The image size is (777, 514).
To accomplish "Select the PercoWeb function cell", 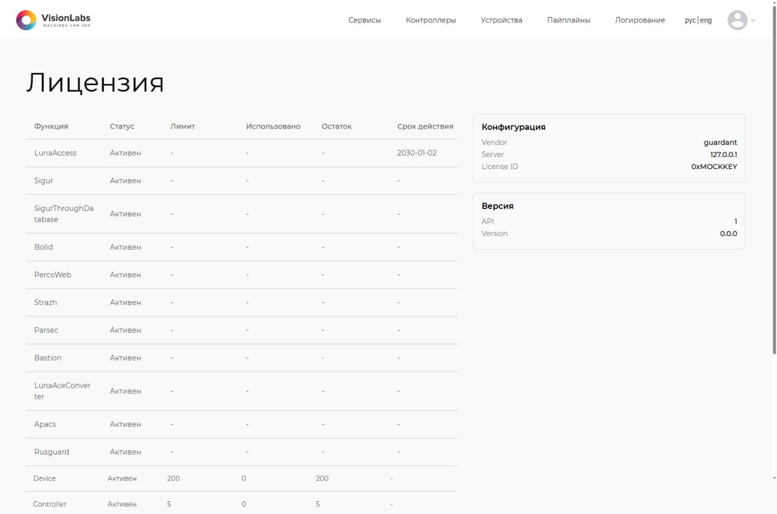I will point(53,275).
